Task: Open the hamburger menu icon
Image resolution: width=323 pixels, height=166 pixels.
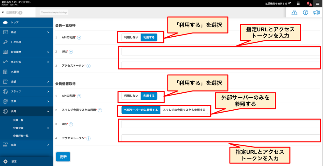Action: (x=317, y=4)
